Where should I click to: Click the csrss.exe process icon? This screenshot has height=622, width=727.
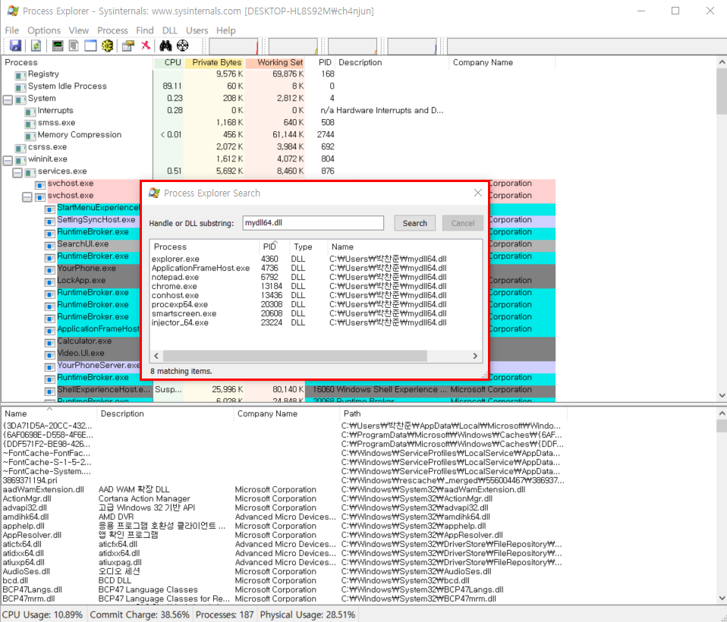tap(20, 147)
